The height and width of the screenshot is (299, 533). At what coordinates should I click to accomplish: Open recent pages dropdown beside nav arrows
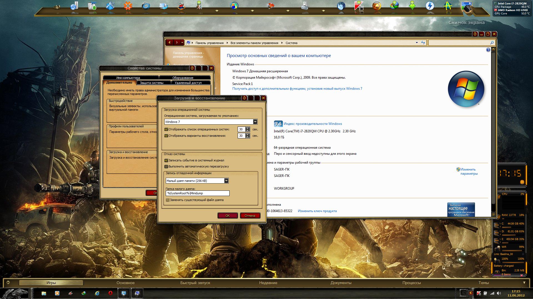point(182,43)
